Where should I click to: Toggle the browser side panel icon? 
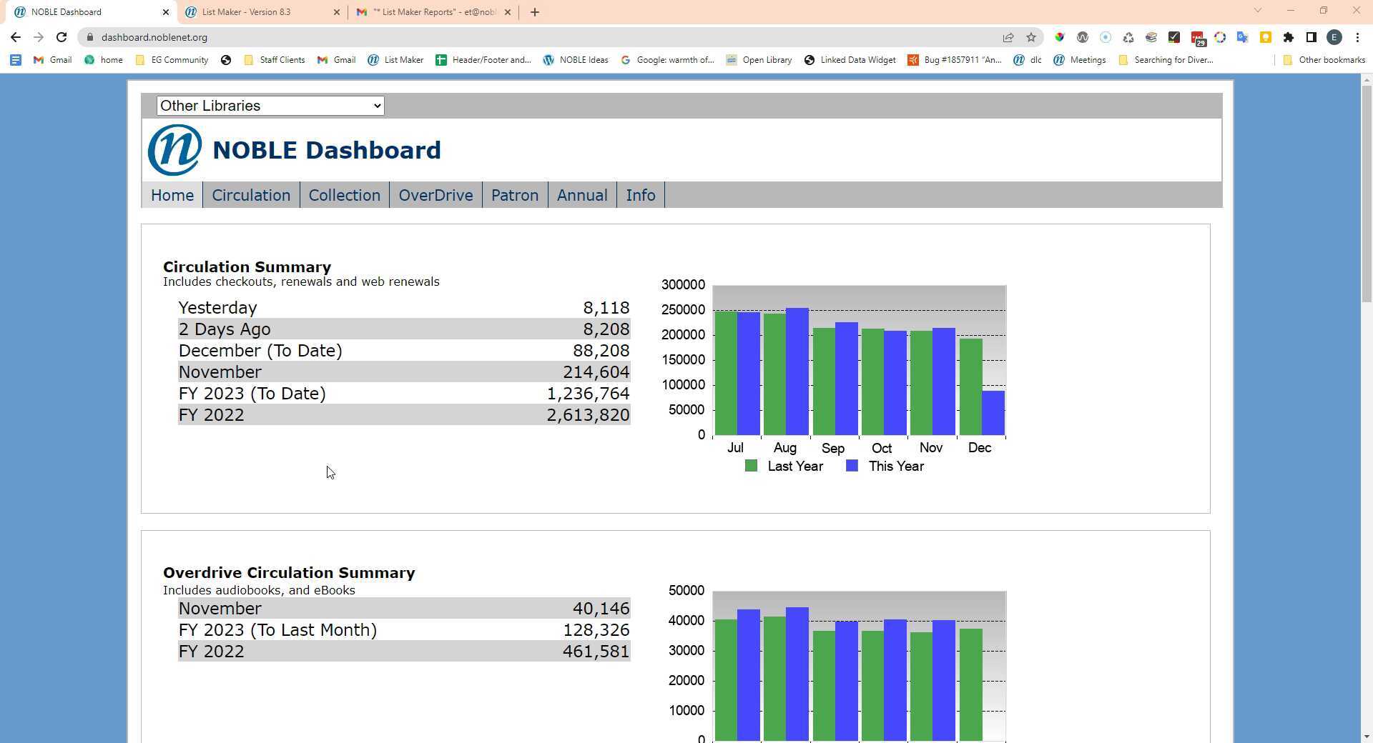pos(1311,37)
